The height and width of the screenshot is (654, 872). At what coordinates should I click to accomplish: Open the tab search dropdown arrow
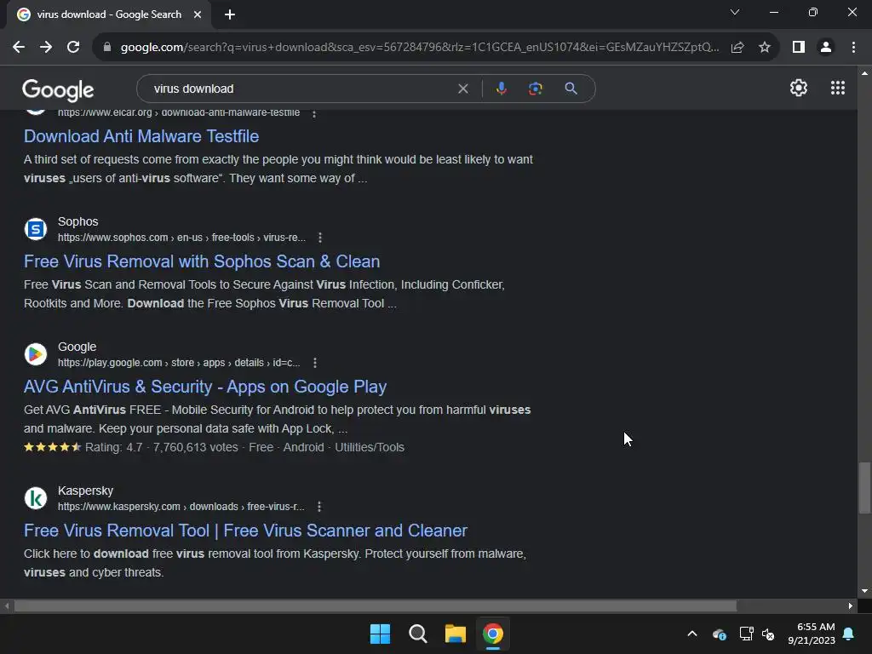tap(735, 12)
